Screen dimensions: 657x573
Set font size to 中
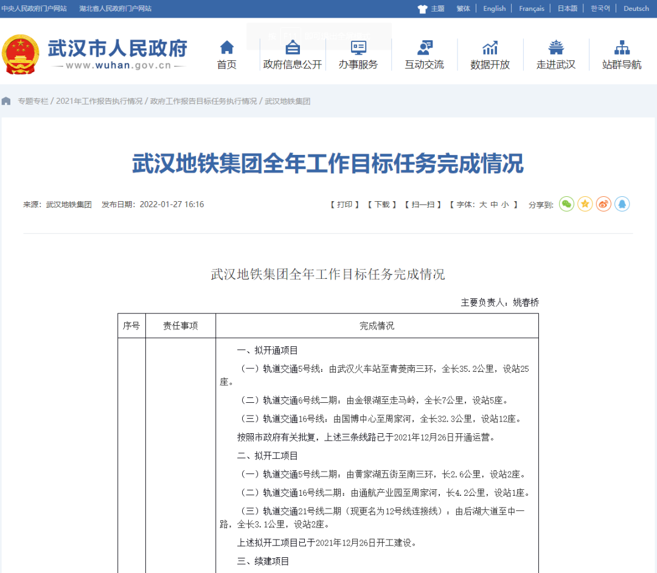494,205
